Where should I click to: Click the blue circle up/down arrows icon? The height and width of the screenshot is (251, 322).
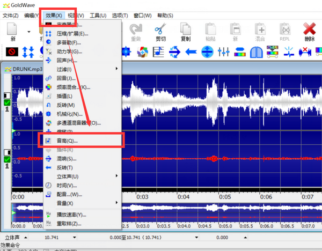point(207,52)
